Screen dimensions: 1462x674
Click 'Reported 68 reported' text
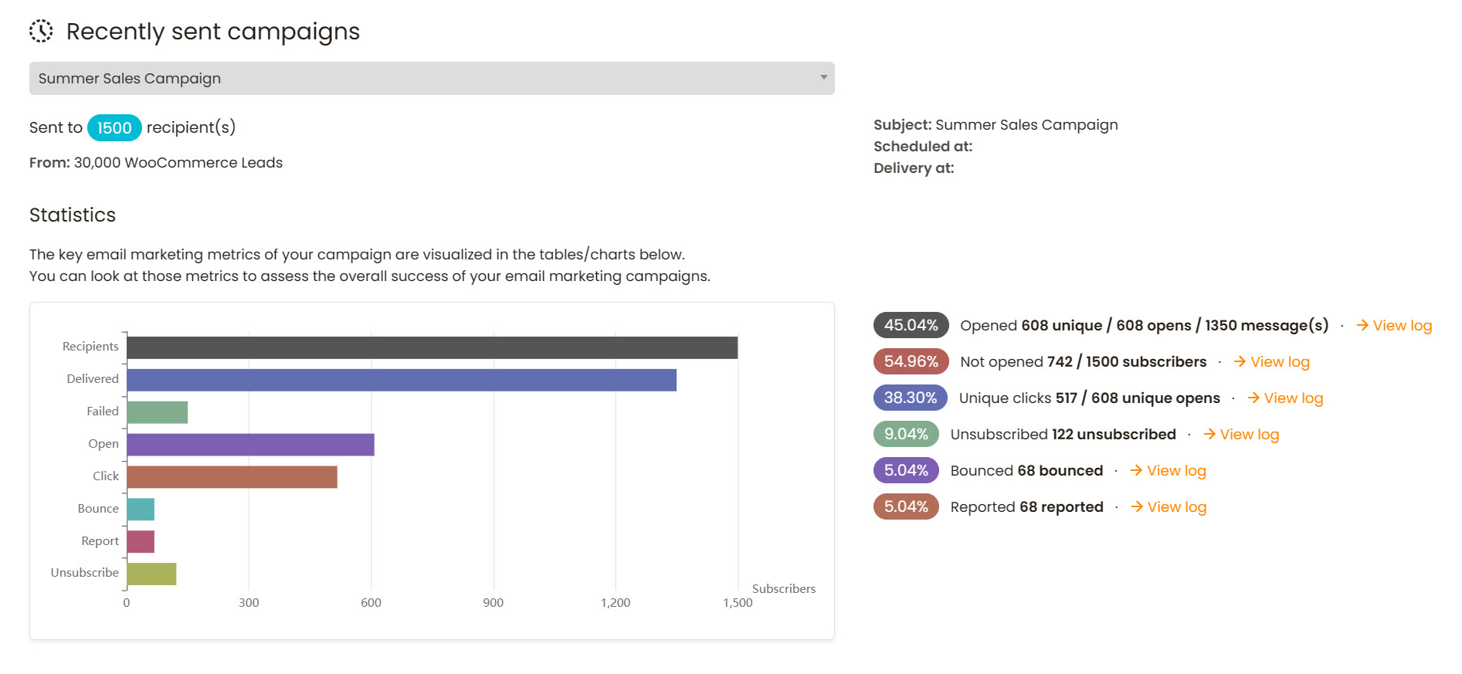[1026, 507]
